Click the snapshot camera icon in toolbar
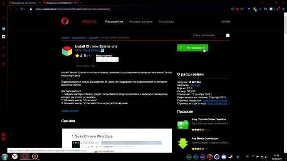Screen dimensions: 287x161 click(x=232, y=9)
